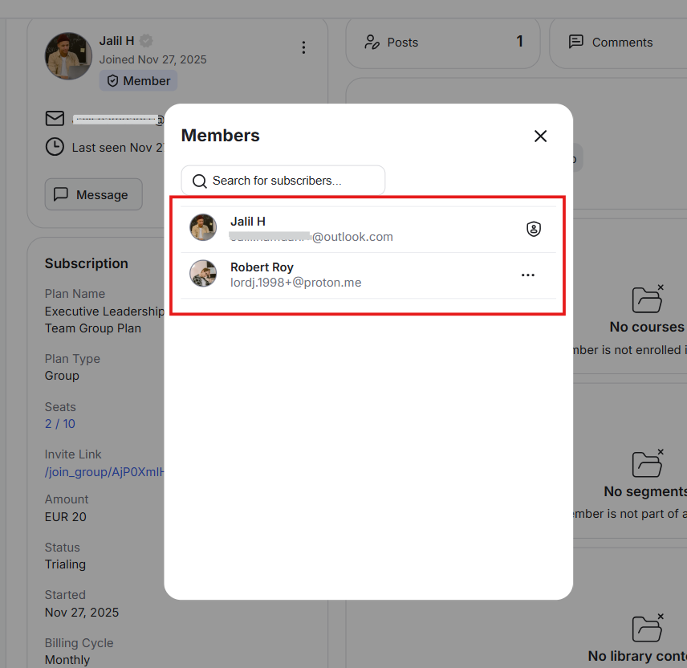Click the Message button on profile
Screen dimensions: 687x668
pos(94,194)
